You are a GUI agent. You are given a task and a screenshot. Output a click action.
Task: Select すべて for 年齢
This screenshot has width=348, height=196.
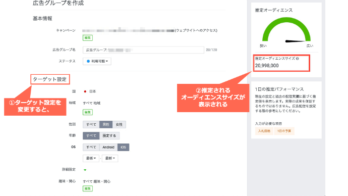(91, 136)
